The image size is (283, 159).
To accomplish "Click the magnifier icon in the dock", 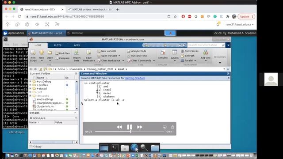I will [144, 148].
